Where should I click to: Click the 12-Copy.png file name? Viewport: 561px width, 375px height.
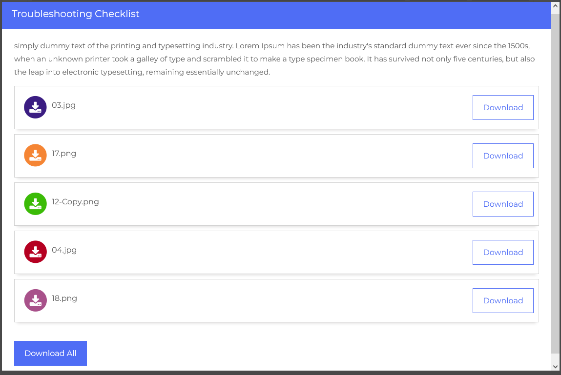(75, 202)
